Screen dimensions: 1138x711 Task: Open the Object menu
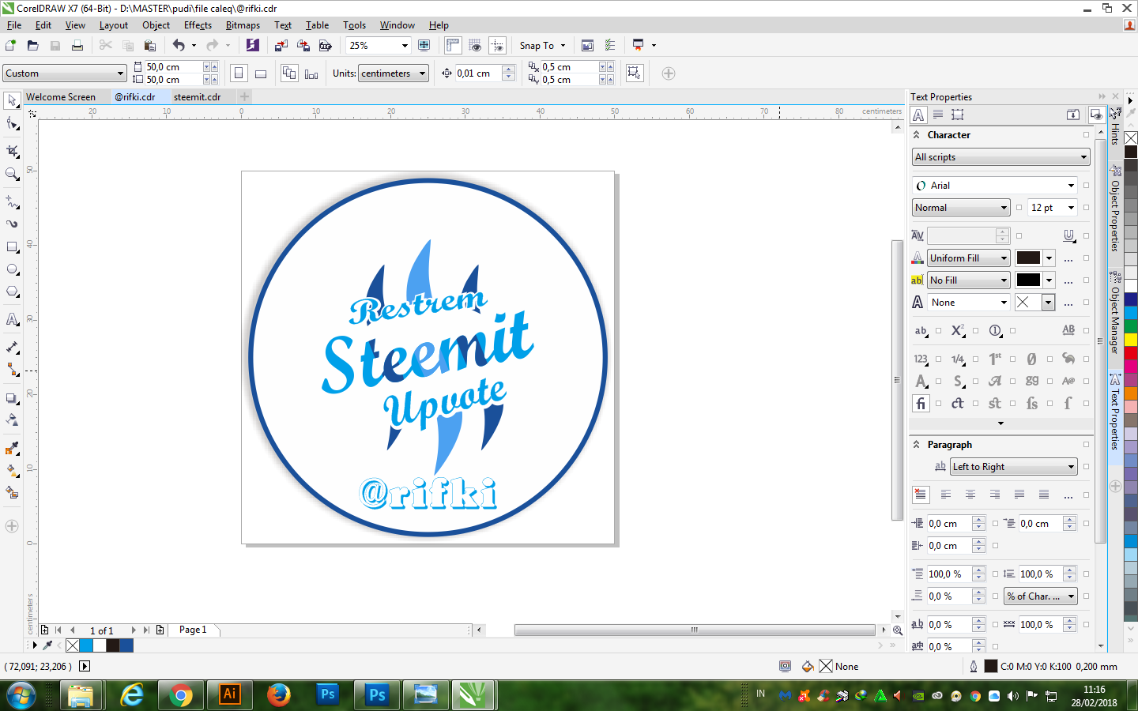156,25
